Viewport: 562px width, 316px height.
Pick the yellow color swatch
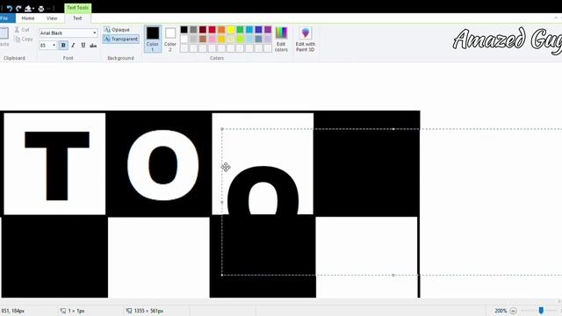231,30
